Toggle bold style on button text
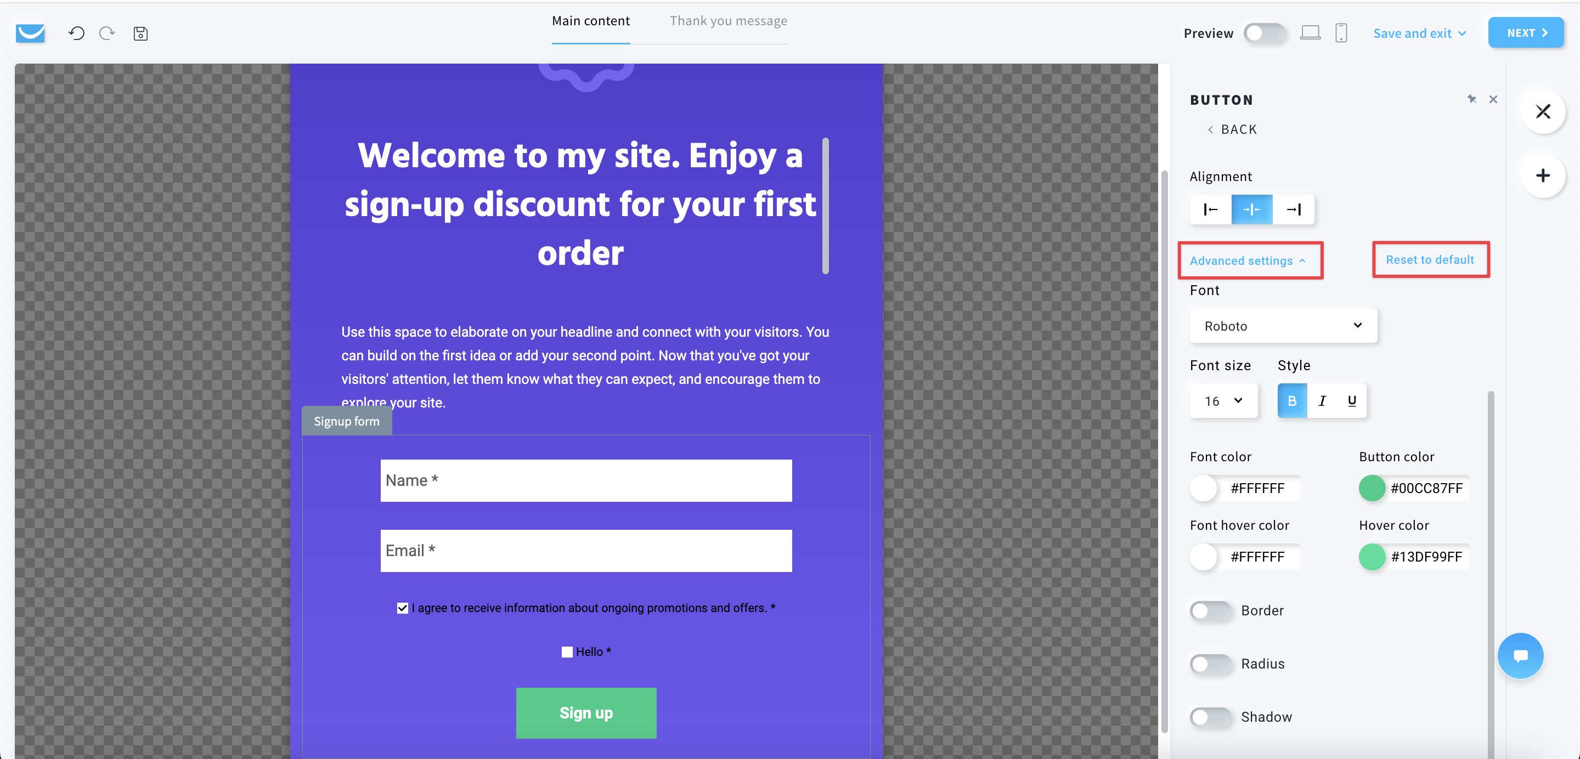Screen dimensions: 1580x759 pos(1292,400)
